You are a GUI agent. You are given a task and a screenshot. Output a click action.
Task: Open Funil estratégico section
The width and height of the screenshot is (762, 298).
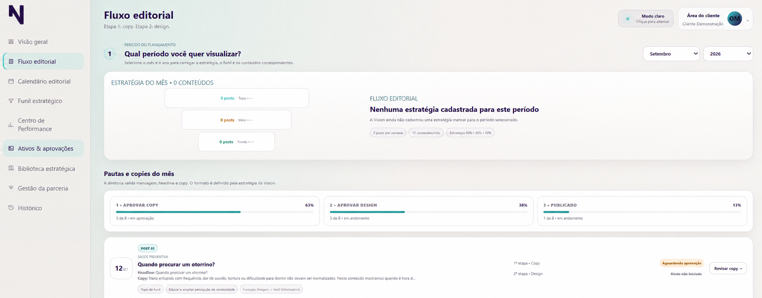pyautogui.click(x=43, y=101)
